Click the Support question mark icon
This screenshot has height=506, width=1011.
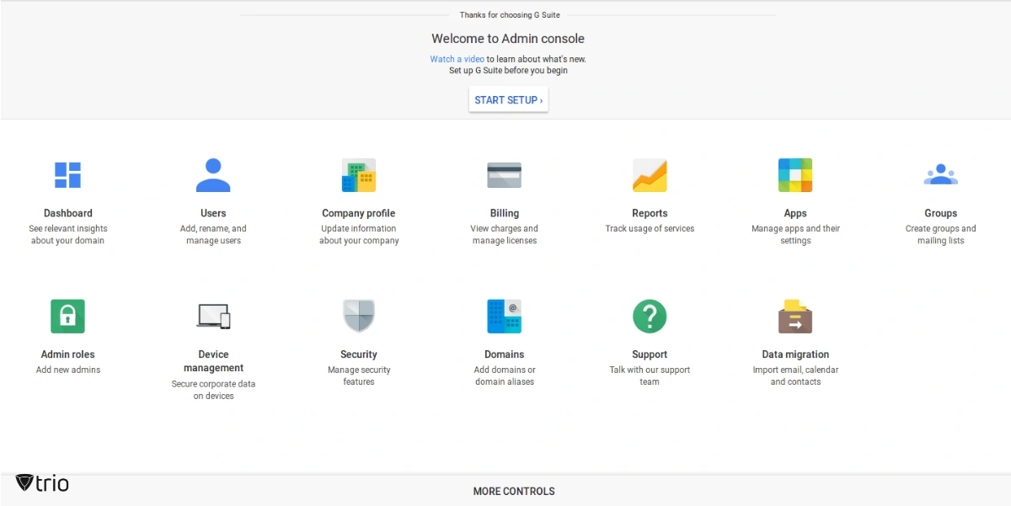[650, 317]
